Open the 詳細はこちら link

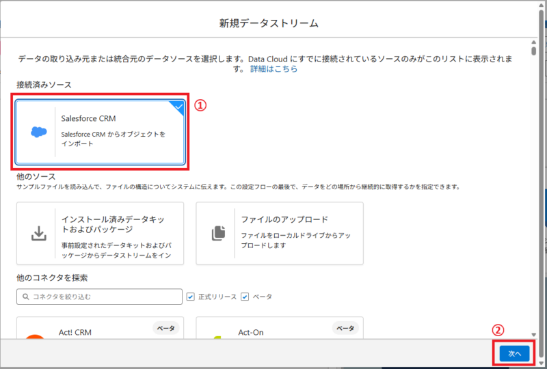pyautogui.click(x=273, y=69)
